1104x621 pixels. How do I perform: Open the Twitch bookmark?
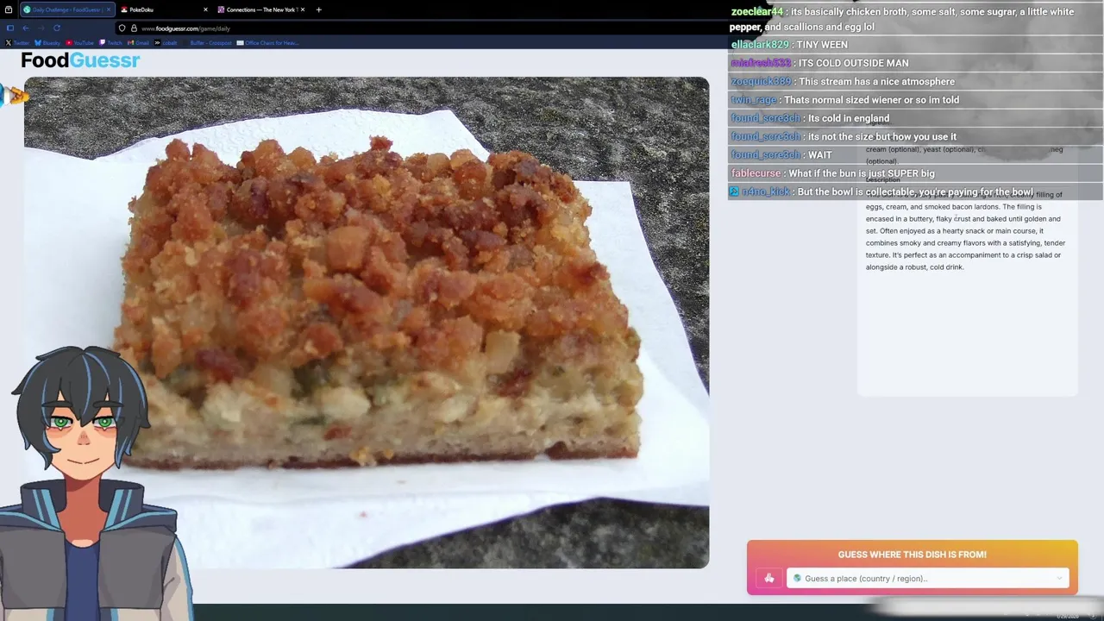click(111, 42)
